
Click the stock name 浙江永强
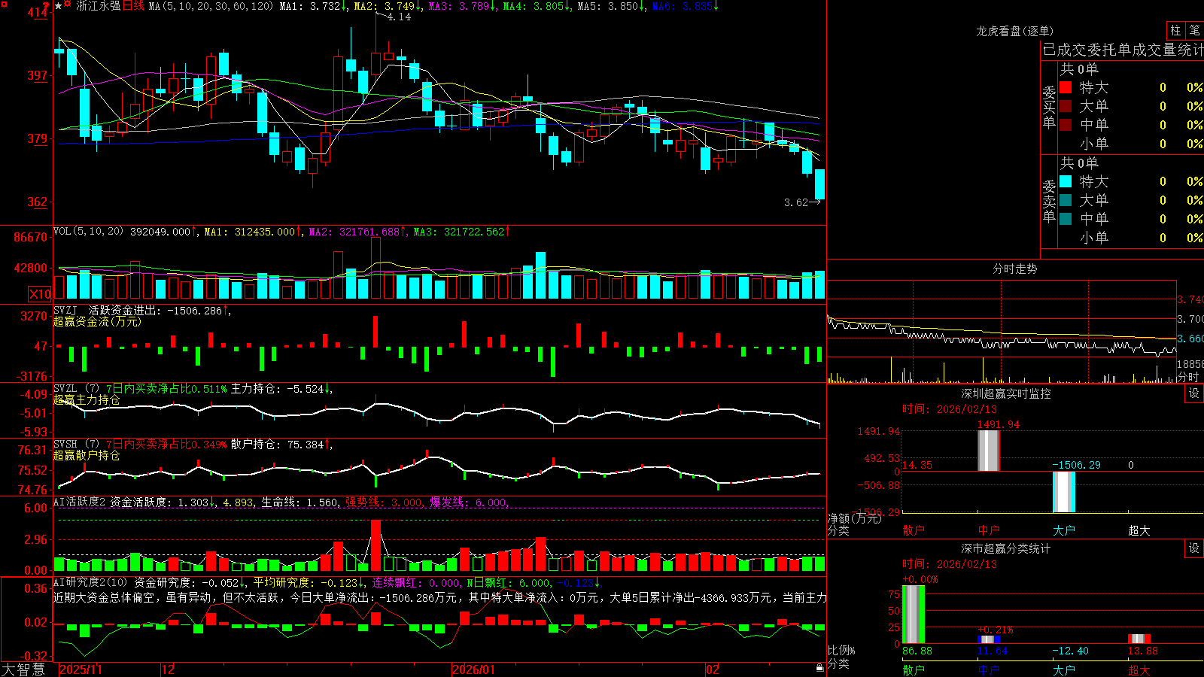(x=98, y=6)
